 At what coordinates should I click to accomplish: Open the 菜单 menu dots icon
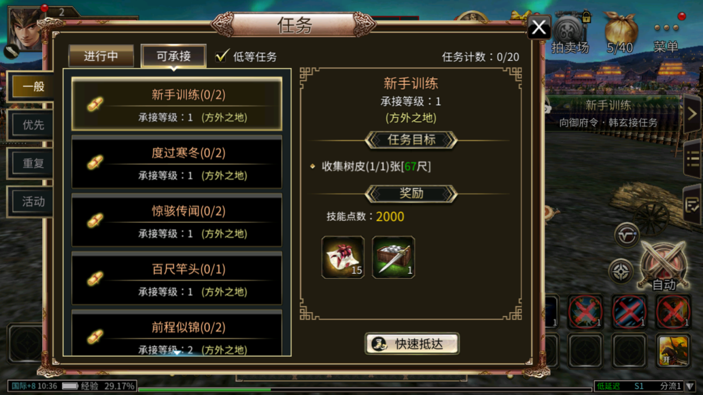(666, 33)
